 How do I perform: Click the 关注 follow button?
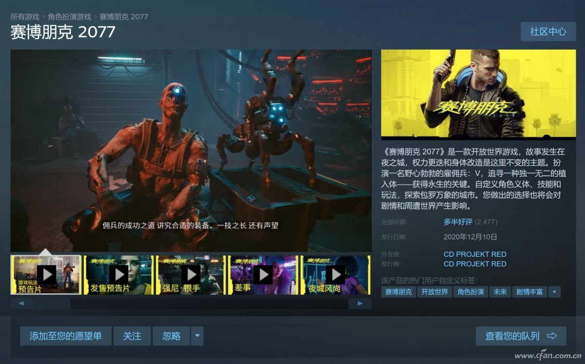(132, 336)
